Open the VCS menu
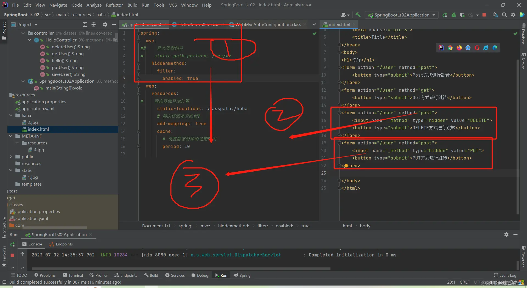 (x=173, y=5)
